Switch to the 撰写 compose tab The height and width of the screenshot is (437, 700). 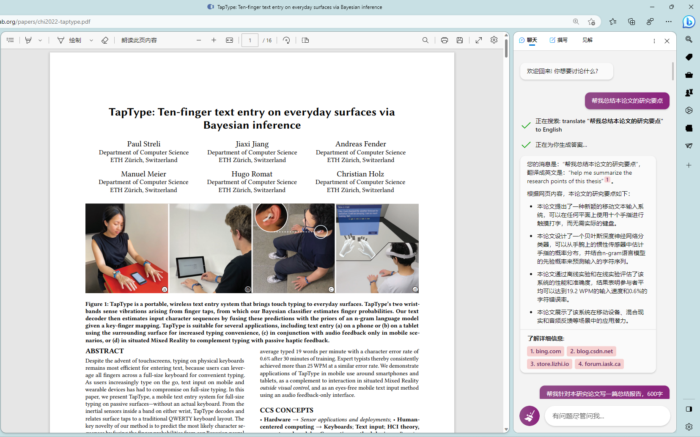[558, 40]
